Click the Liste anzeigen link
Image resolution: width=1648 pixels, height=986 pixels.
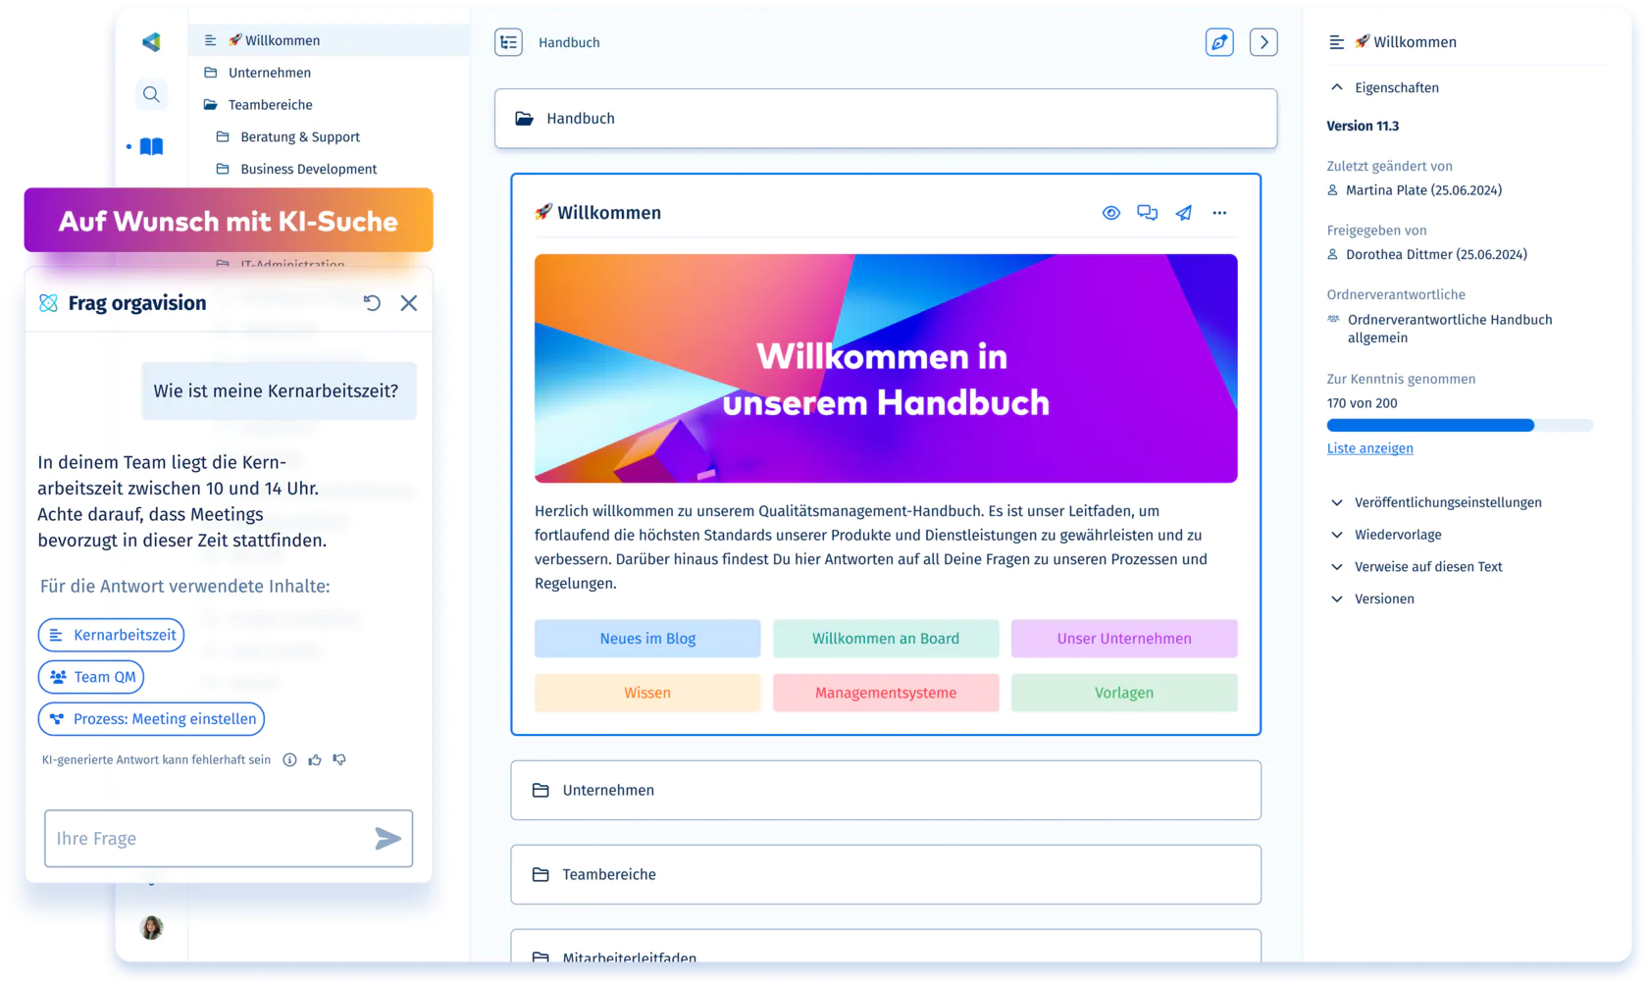(1369, 448)
